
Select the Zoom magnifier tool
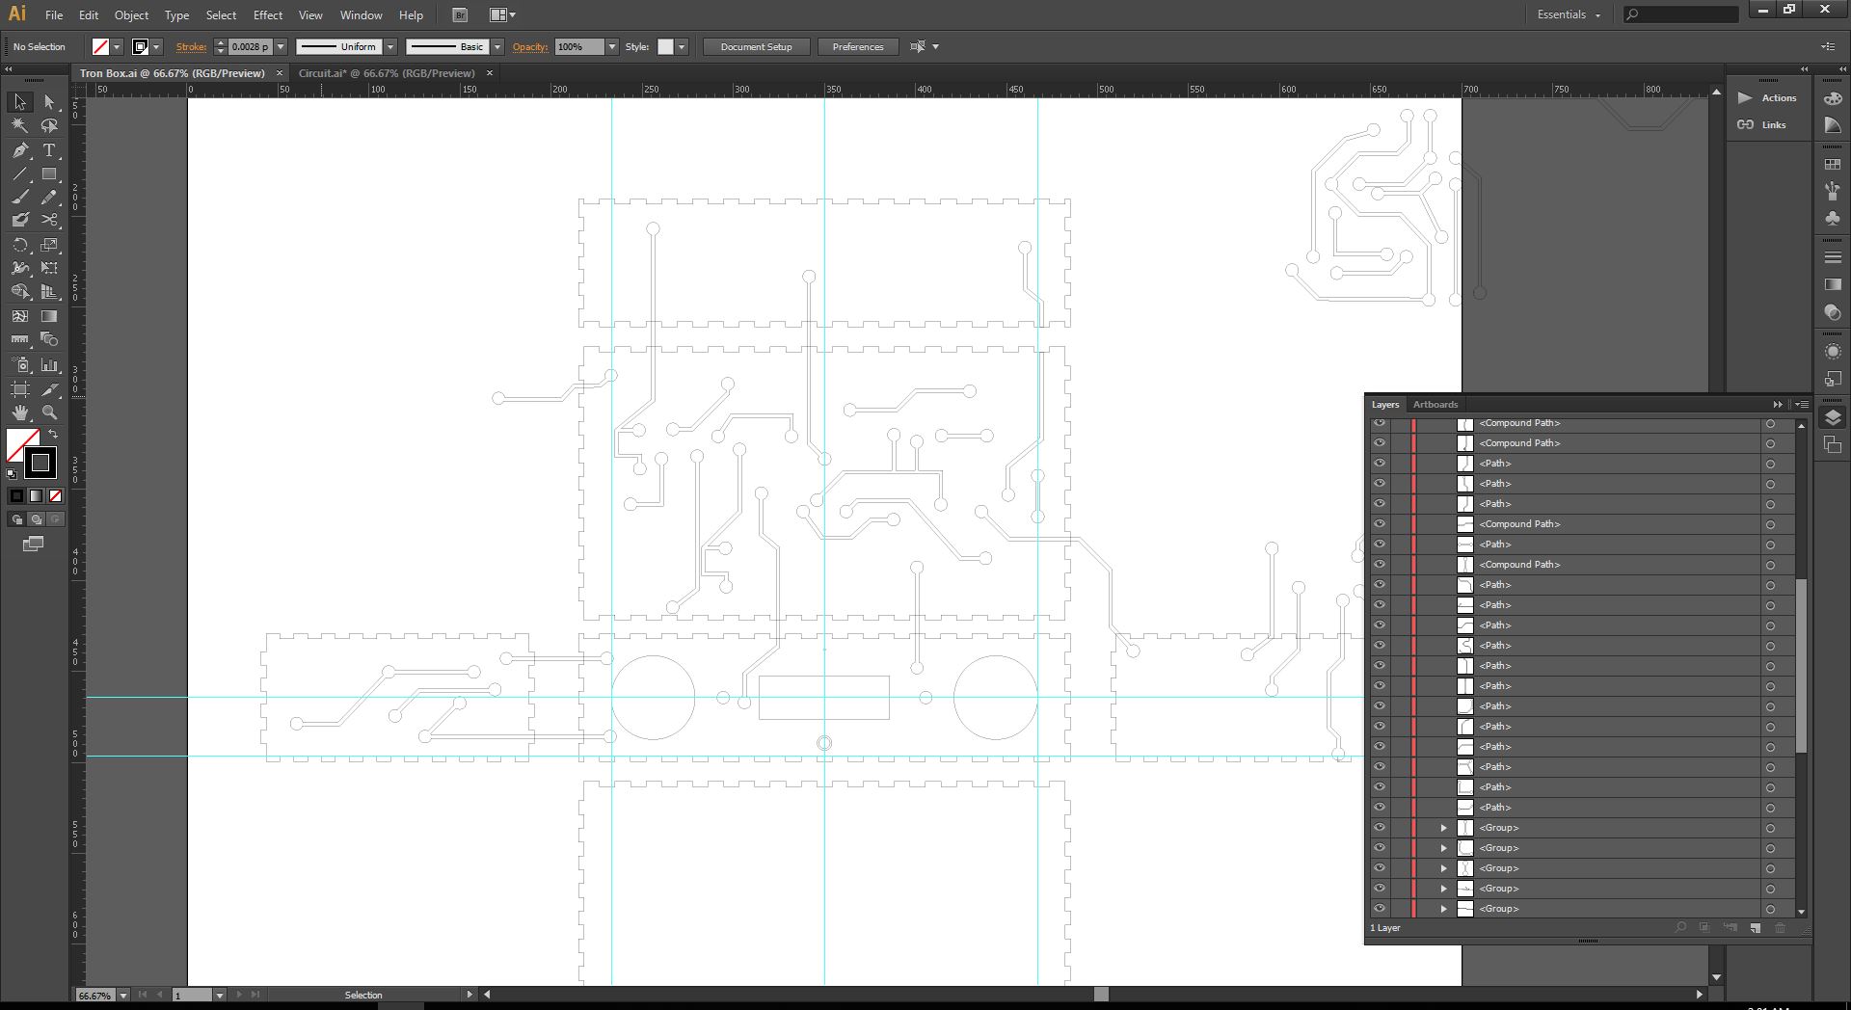click(x=49, y=412)
